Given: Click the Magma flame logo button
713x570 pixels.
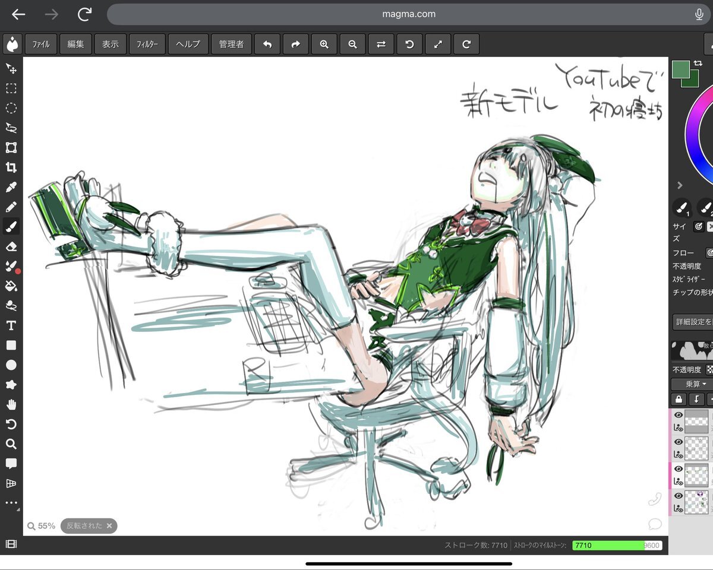Looking at the screenshot, I should tap(12, 44).
